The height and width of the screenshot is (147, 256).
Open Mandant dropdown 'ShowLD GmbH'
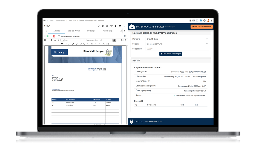pos(177,39)
